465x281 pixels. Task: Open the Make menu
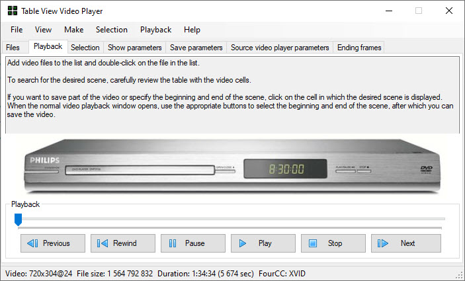[x=74, y=30]
